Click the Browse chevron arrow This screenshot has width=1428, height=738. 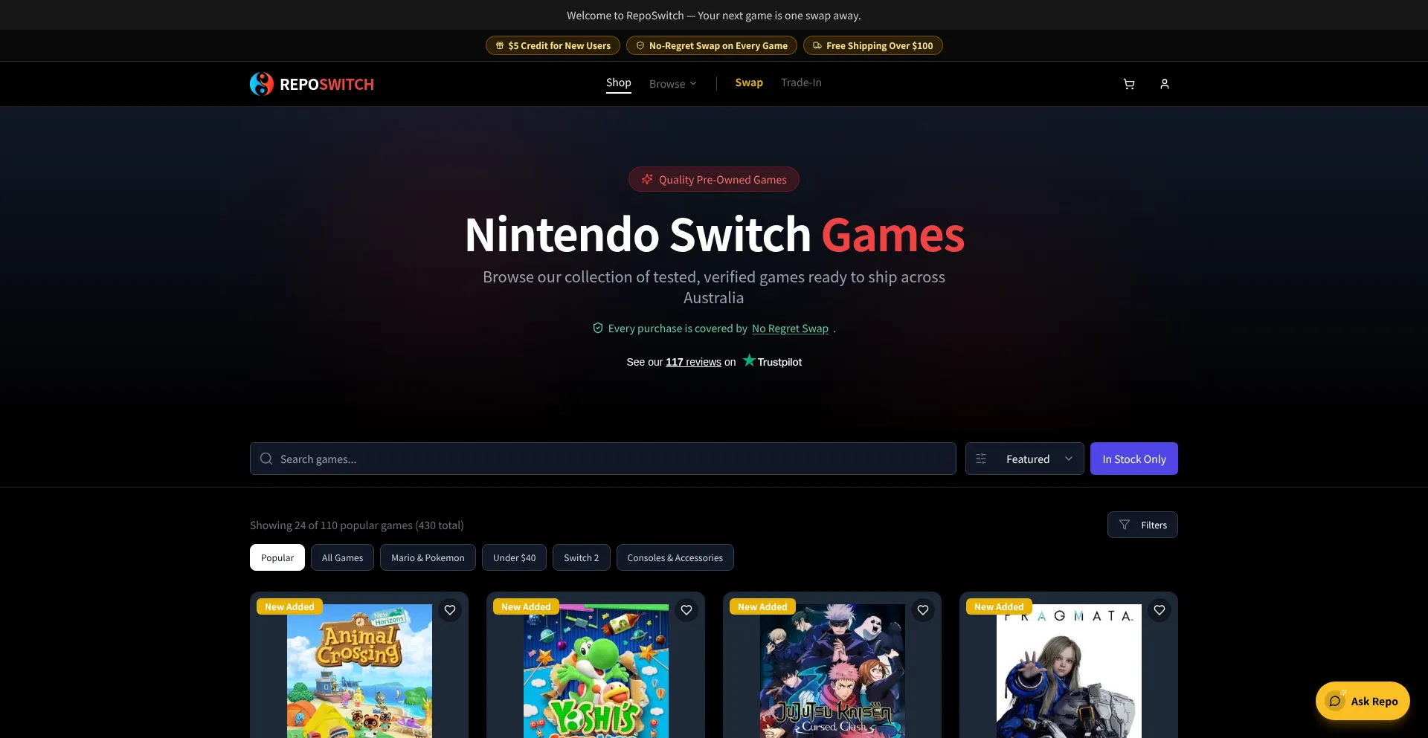coord(693,84)
